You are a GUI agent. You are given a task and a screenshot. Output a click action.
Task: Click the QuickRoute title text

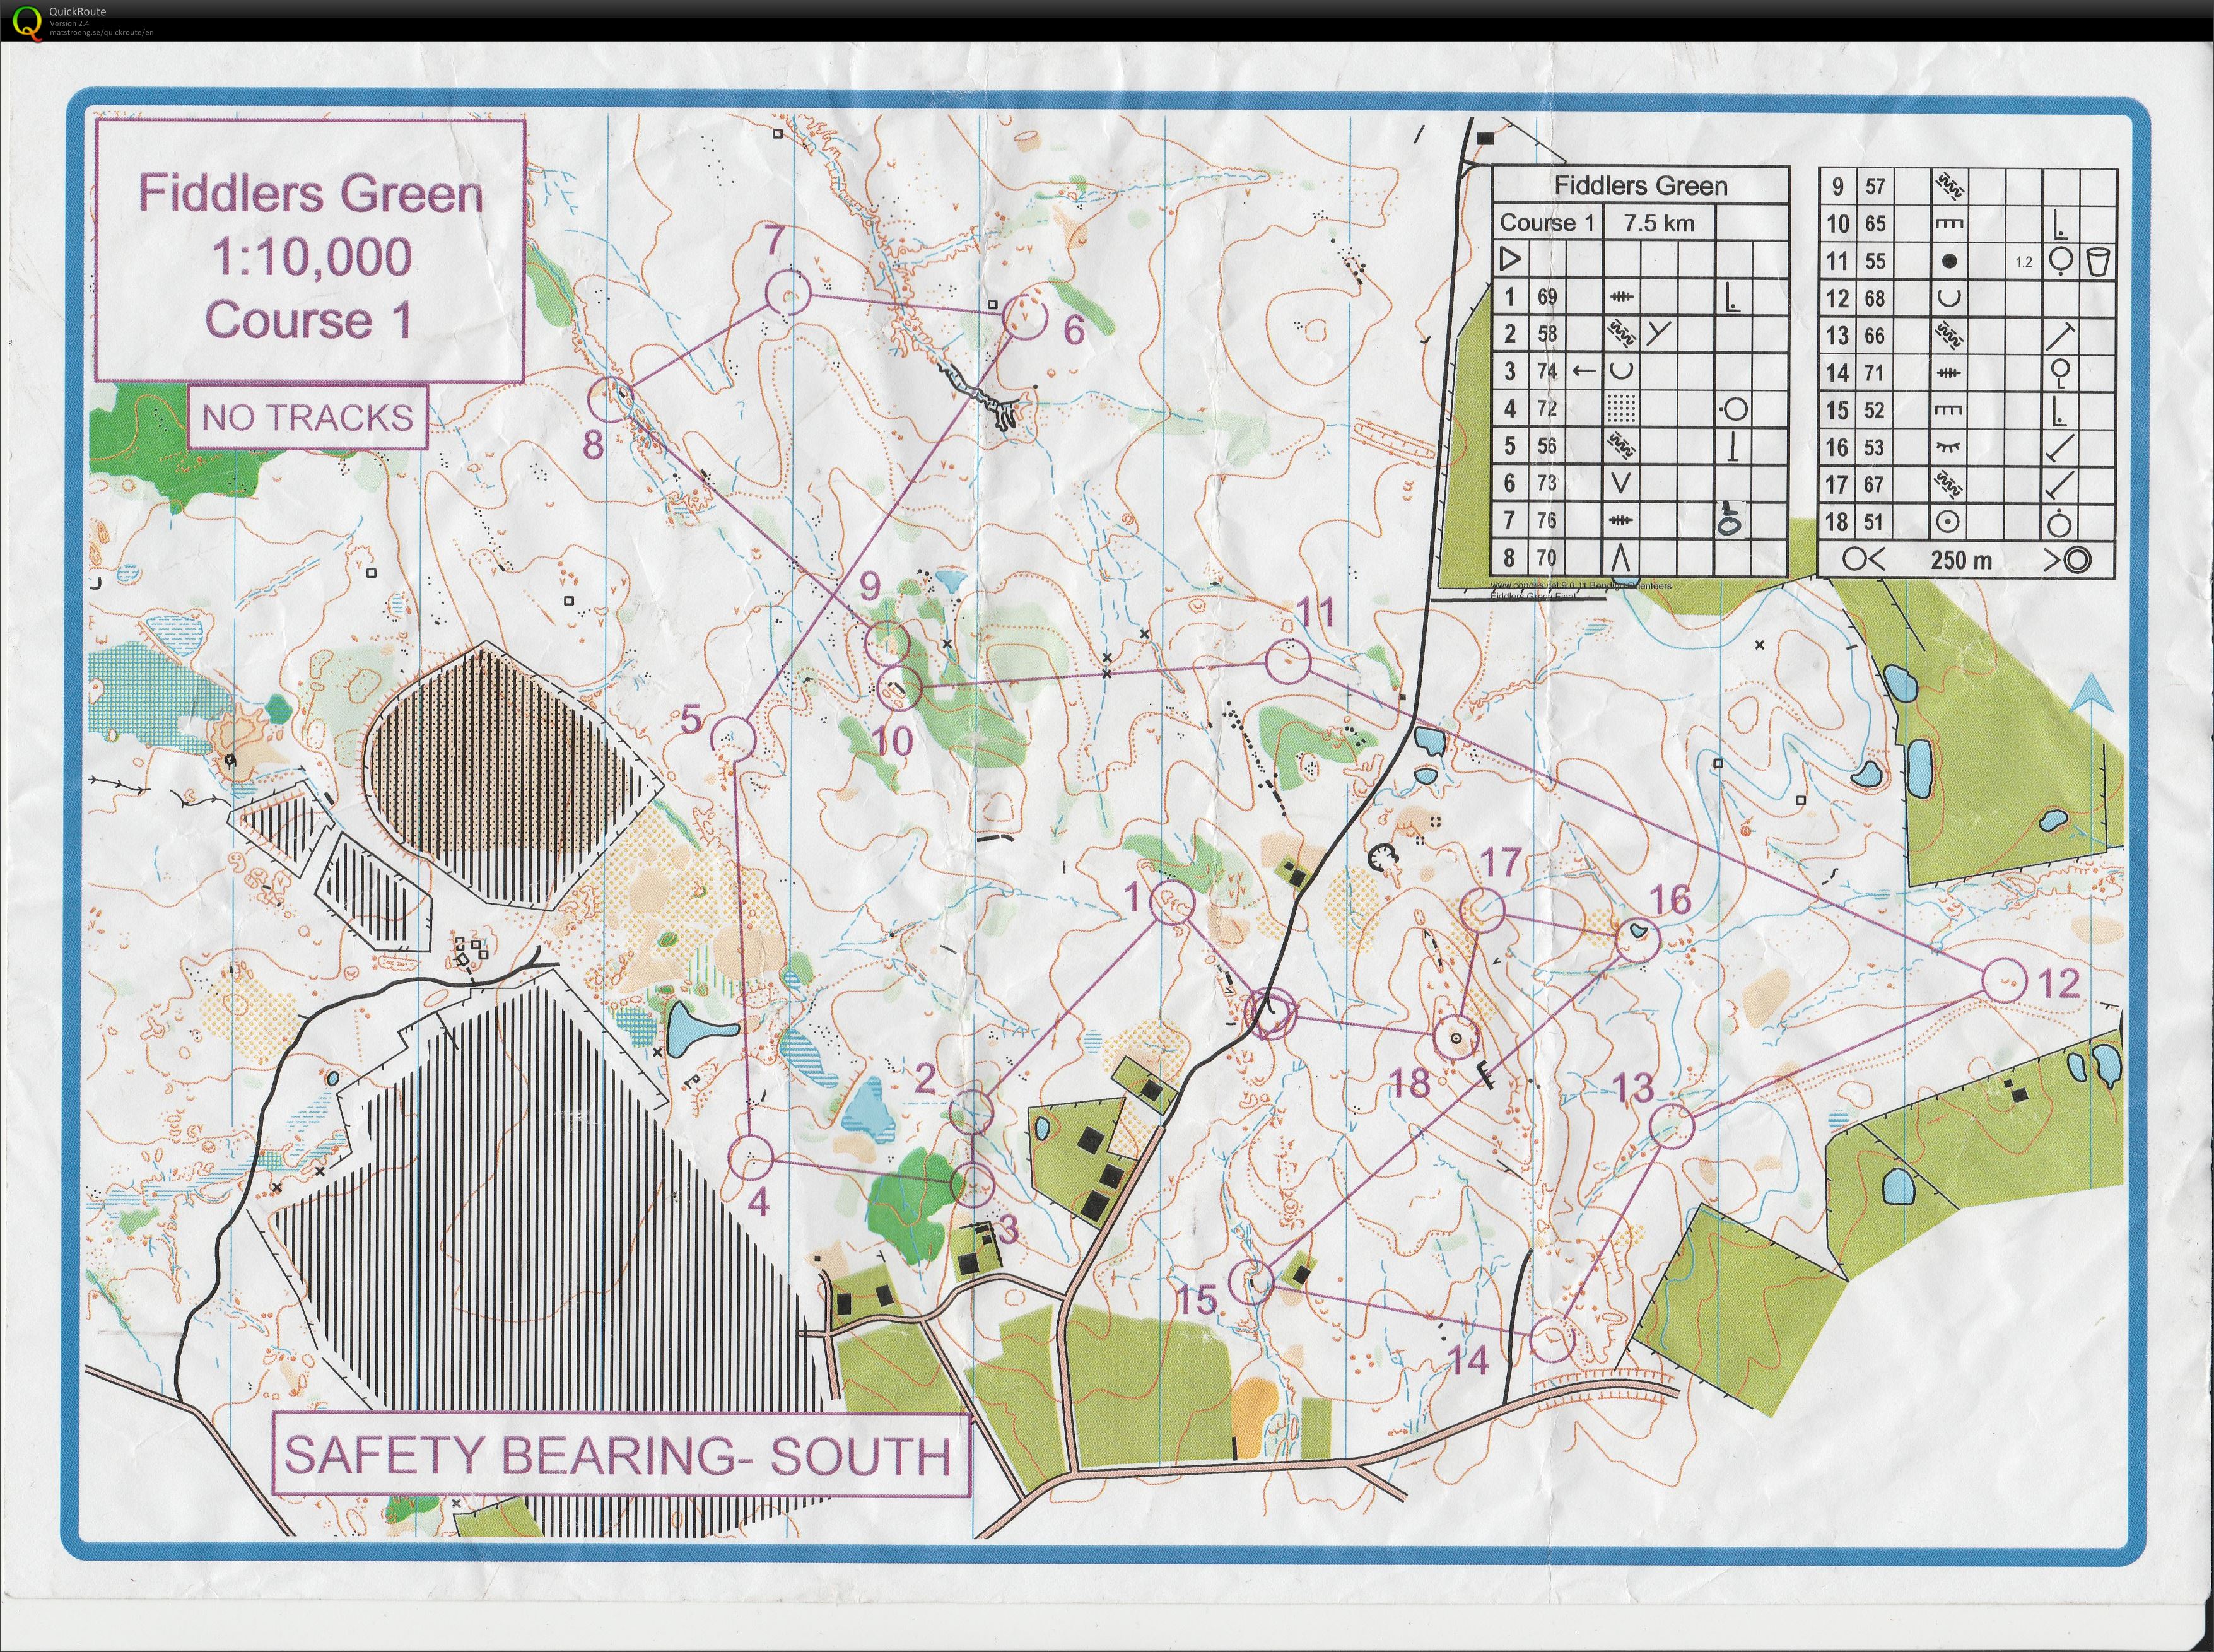pyautogui.click(x=78, y=12)
